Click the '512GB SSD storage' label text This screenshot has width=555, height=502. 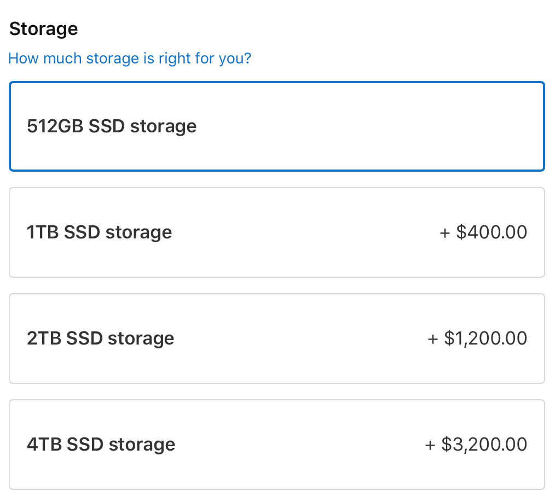(x=112, y=126)
